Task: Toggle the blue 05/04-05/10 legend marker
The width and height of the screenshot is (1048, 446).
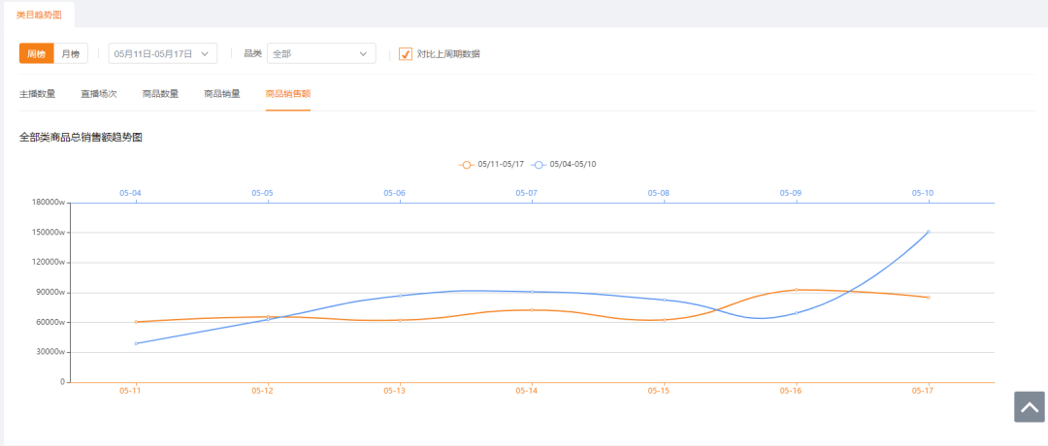Action: pos(540,165)
